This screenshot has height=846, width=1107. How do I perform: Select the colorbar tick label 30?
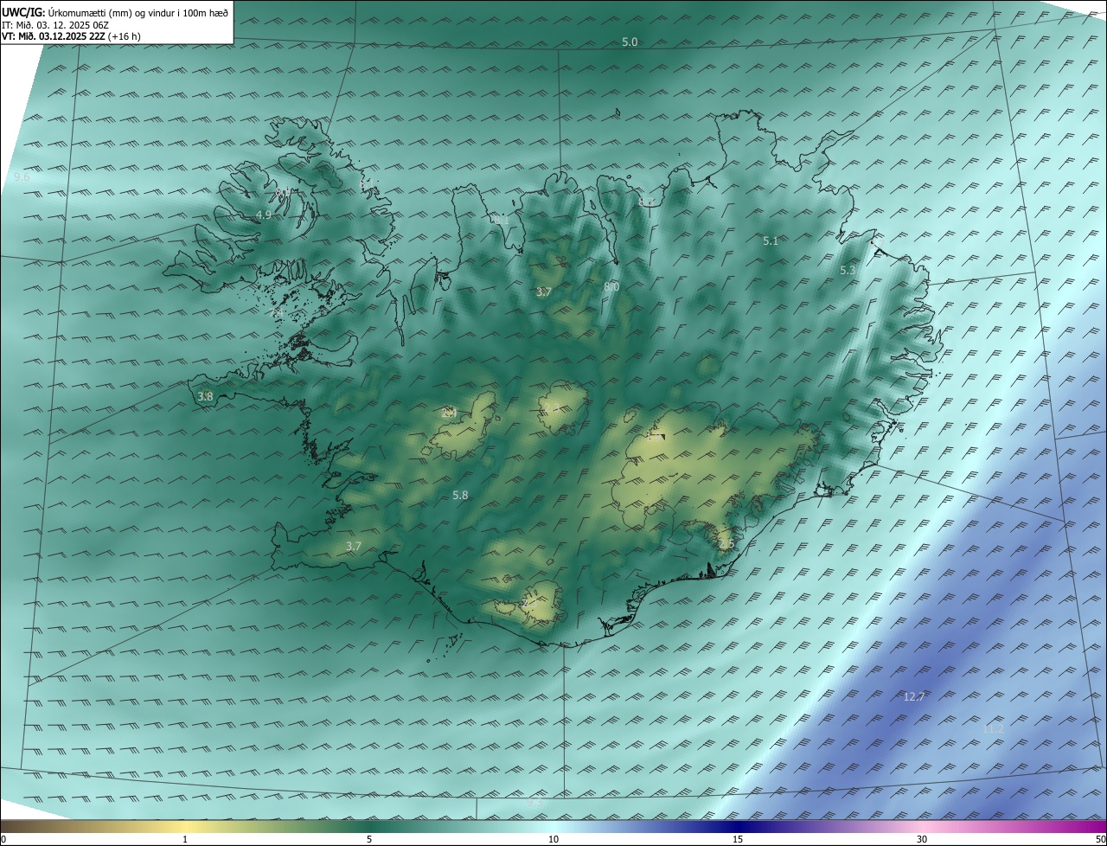(x=922, y=839)
